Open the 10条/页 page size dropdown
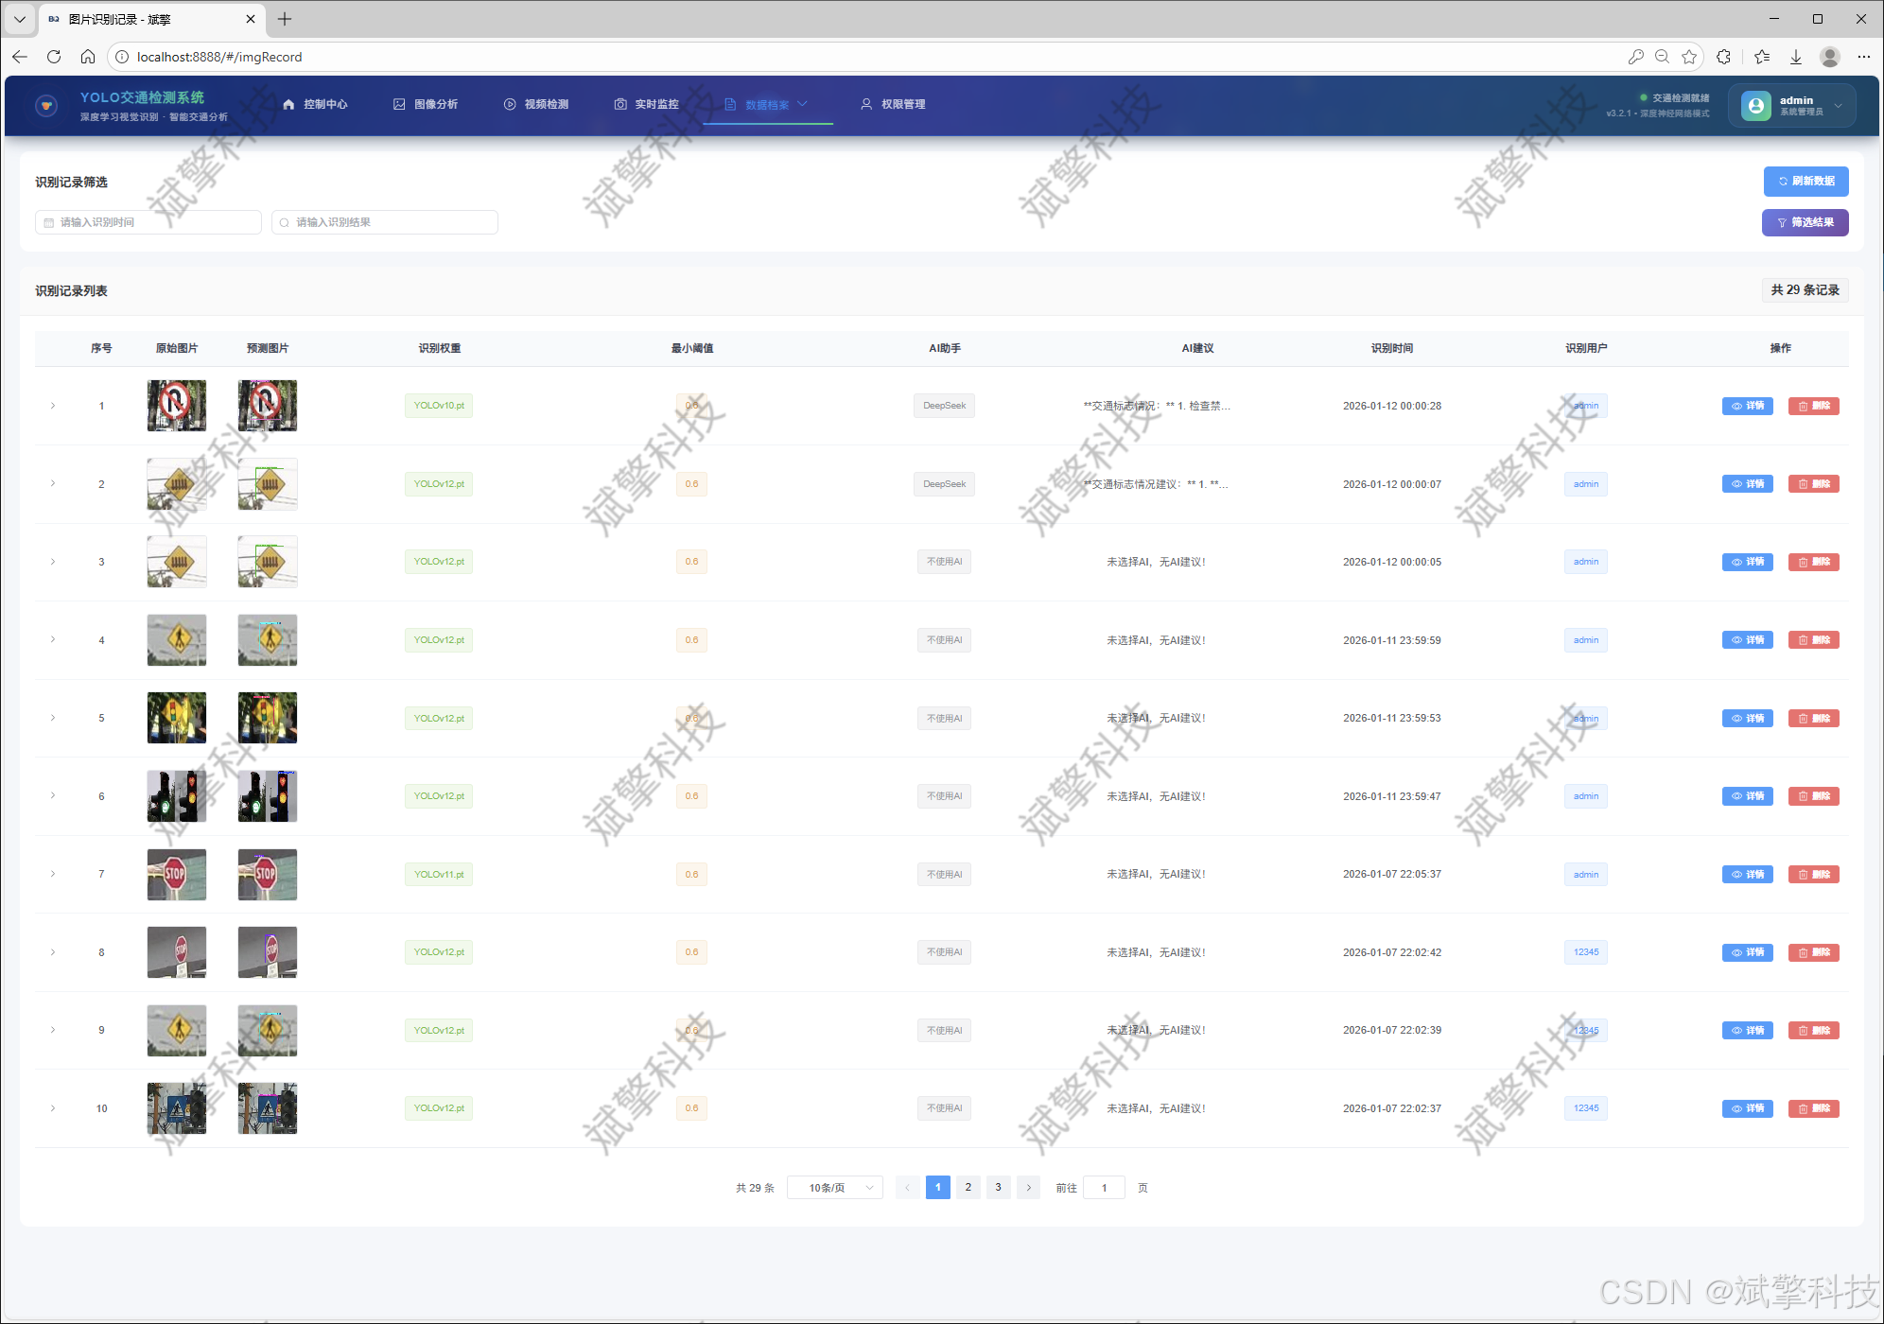The width and height of the screenshot is (1884, 1324). point(834,1188)
